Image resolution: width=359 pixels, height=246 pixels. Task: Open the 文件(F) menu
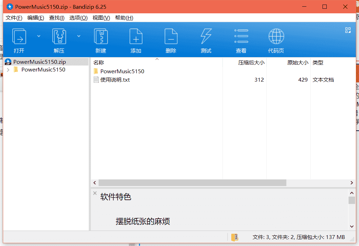pos(14,18)
